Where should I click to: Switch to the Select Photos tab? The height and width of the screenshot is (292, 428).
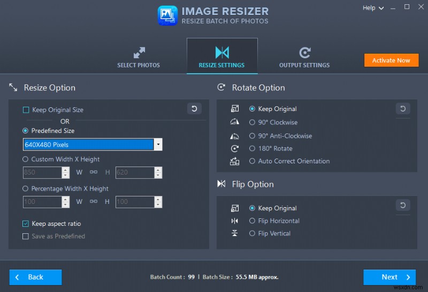pos(139,56)
